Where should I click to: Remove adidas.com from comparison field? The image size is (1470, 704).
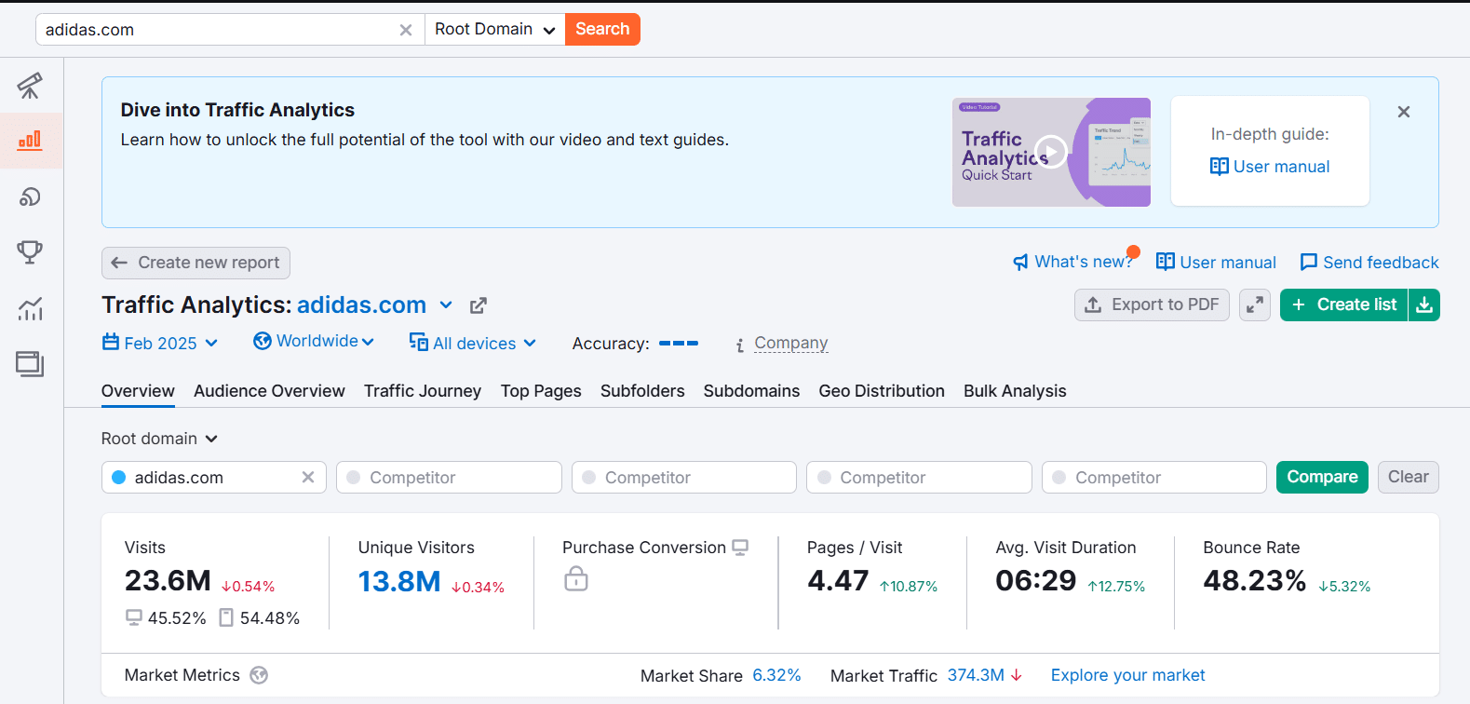pos(308,477)
